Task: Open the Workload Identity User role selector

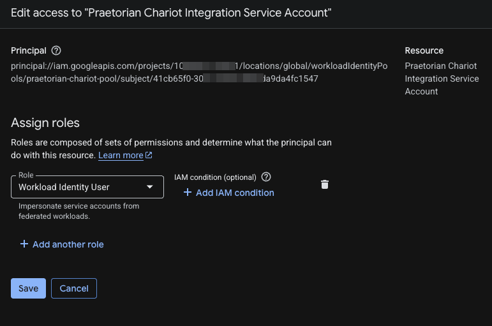Action: click(87, 187)
